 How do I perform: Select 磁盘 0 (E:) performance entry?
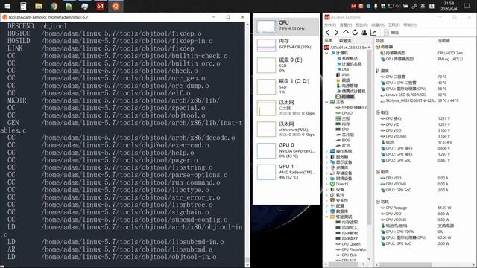point(286,65)
